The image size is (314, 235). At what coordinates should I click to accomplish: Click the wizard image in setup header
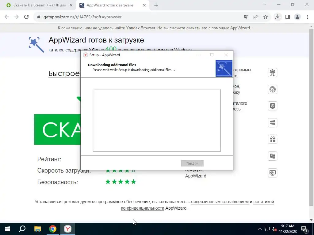224,68
